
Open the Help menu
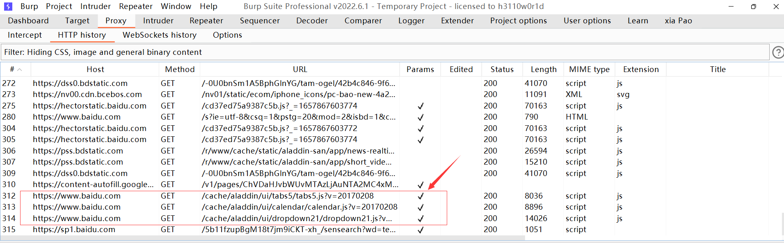pos(208,7)
